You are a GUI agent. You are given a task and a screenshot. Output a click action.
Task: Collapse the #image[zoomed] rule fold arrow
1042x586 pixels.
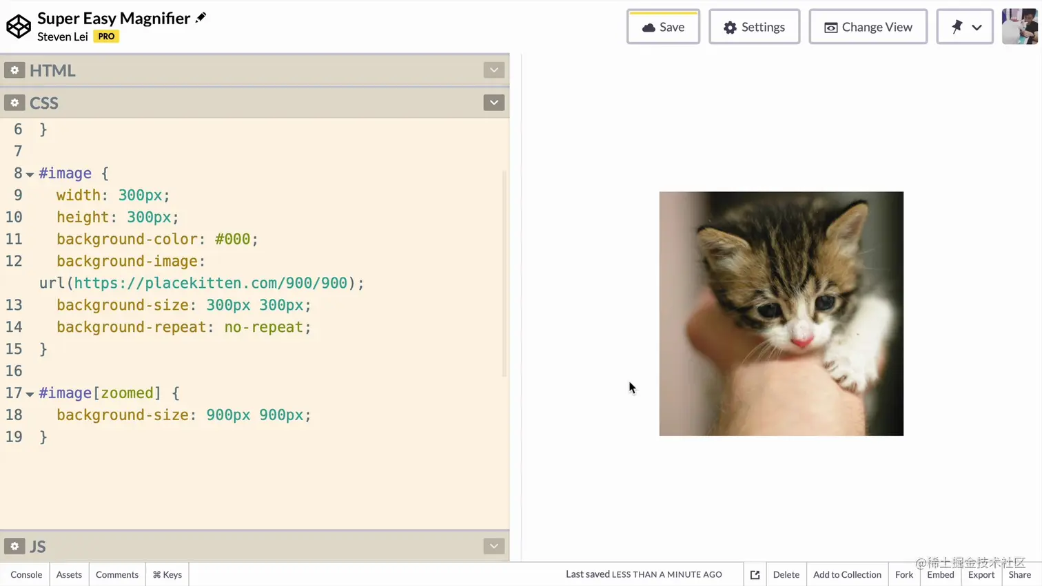tap(30, 394)
